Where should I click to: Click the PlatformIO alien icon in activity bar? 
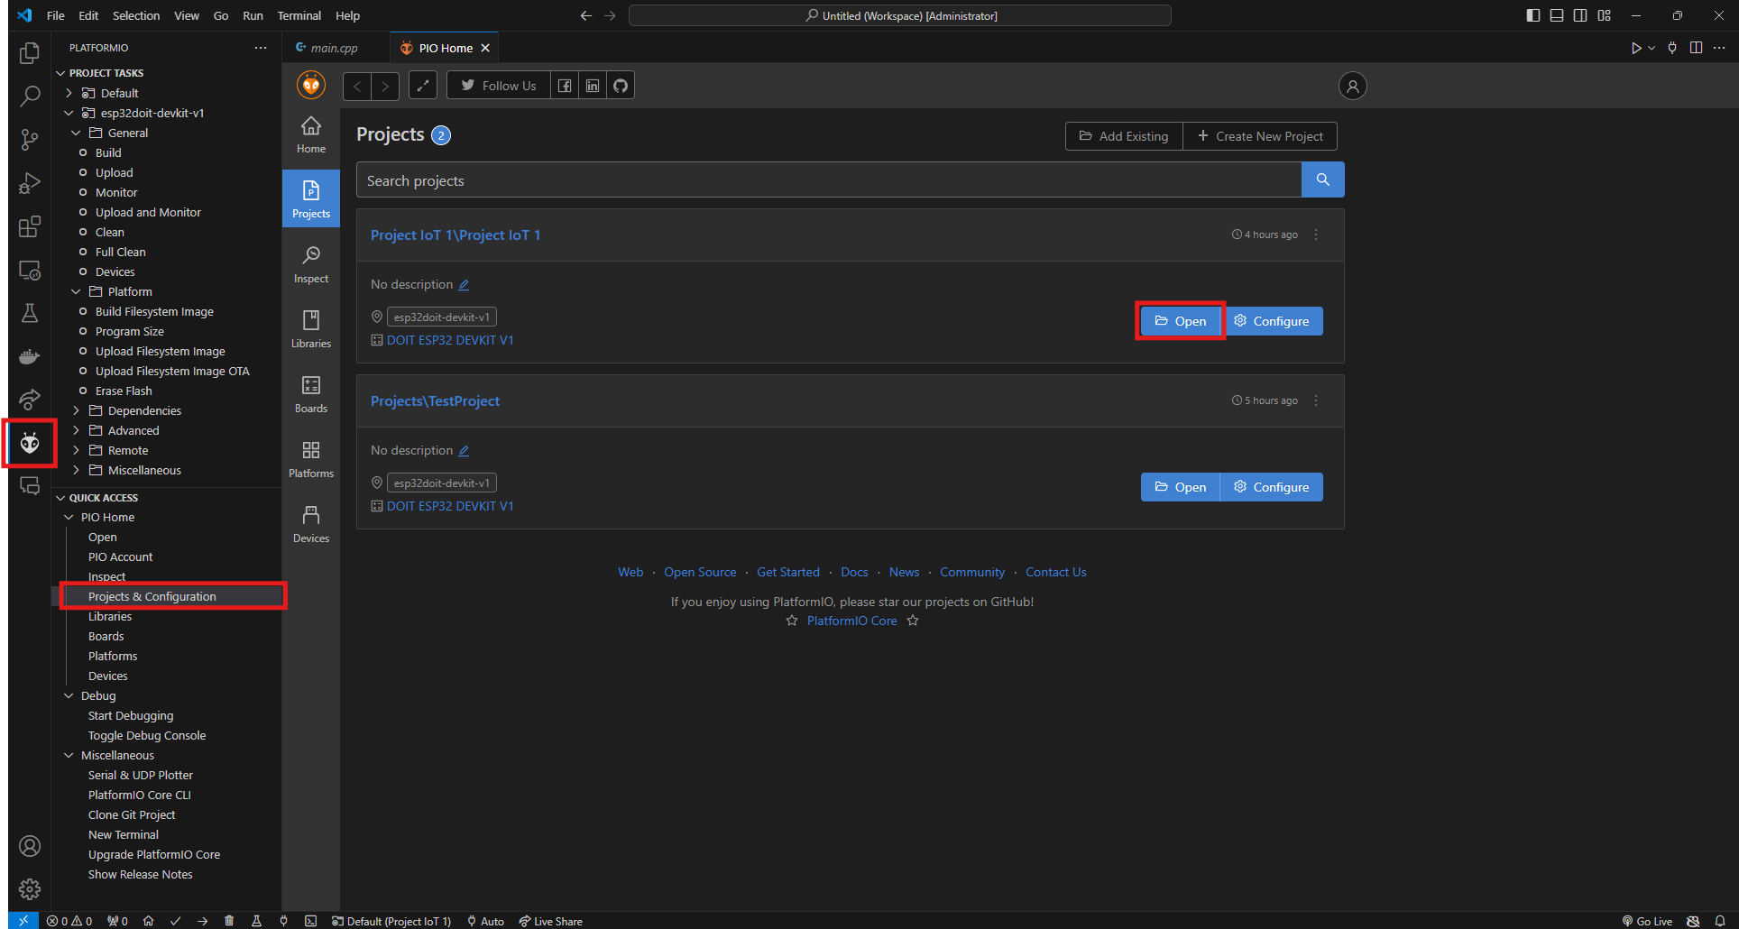tap(30, 443)
